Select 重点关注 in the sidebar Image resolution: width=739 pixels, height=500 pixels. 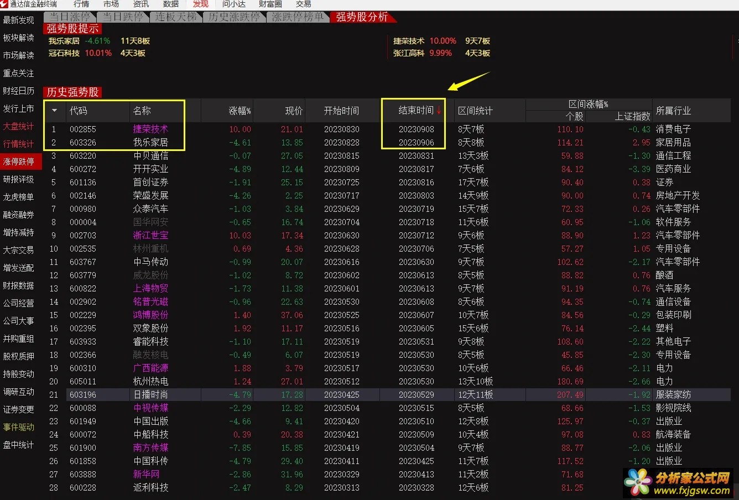(x=18, y=73)
